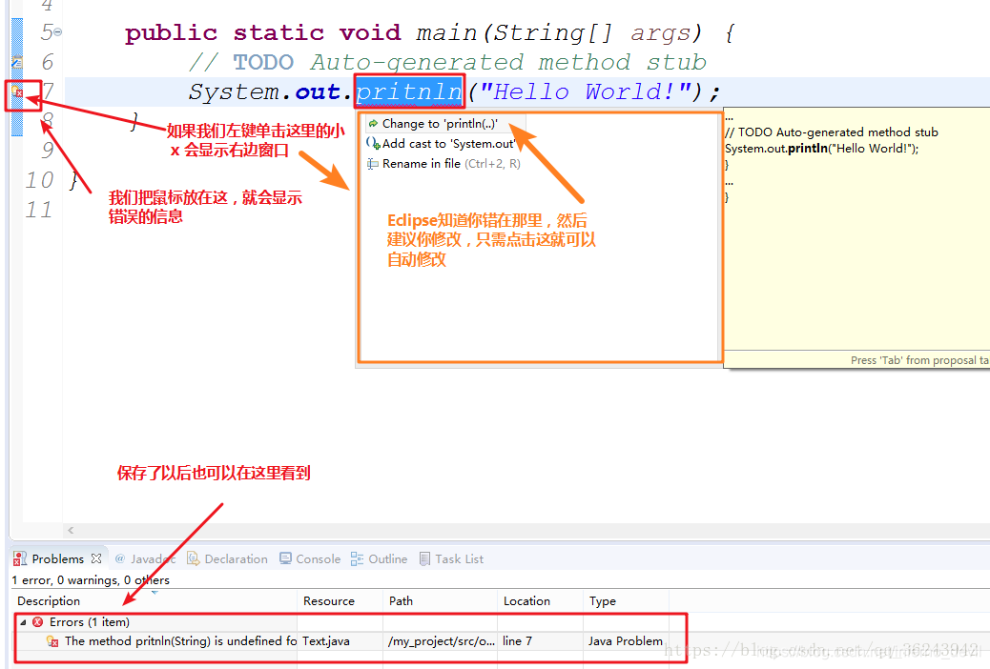Click the /my_project/src/o... path cell
990x669 pixels.
(x=442, y=641)
